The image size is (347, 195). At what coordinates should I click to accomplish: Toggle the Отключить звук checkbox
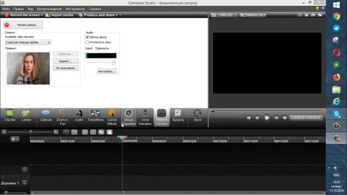coord(87,42)
